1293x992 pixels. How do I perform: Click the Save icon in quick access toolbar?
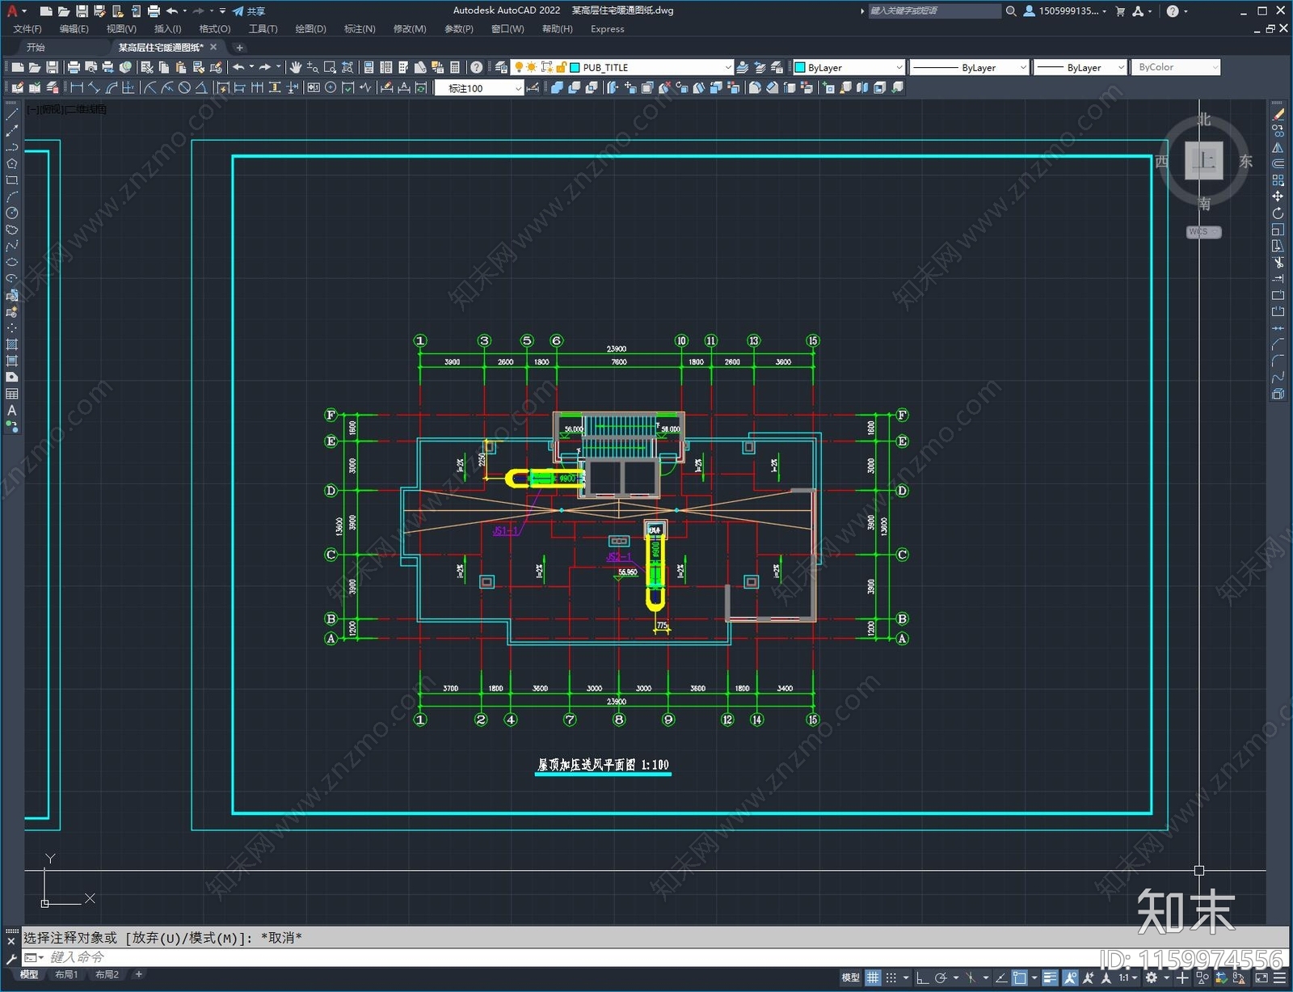(x=82, y=11)
